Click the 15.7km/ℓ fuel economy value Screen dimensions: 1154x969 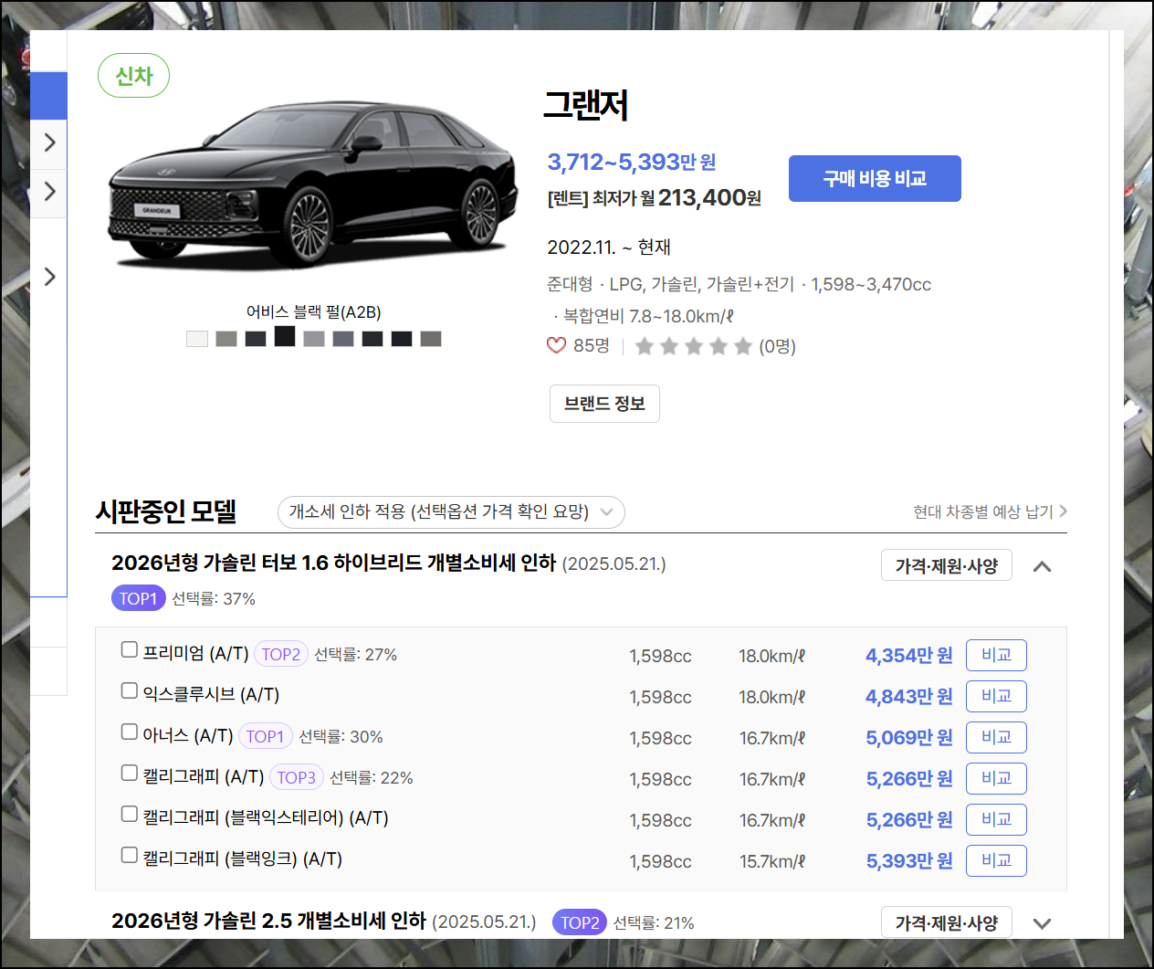coord(772,861)
